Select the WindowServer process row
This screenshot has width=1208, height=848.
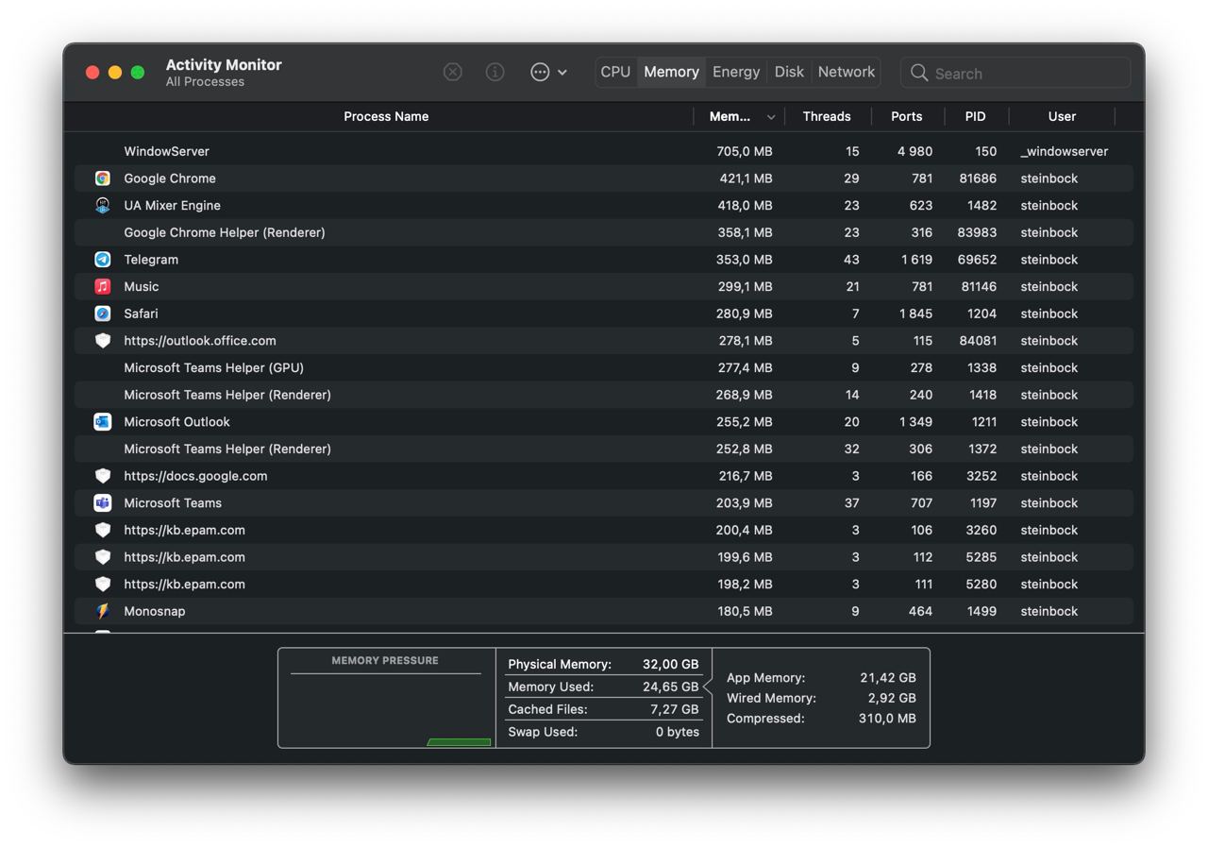click(604, 151)
